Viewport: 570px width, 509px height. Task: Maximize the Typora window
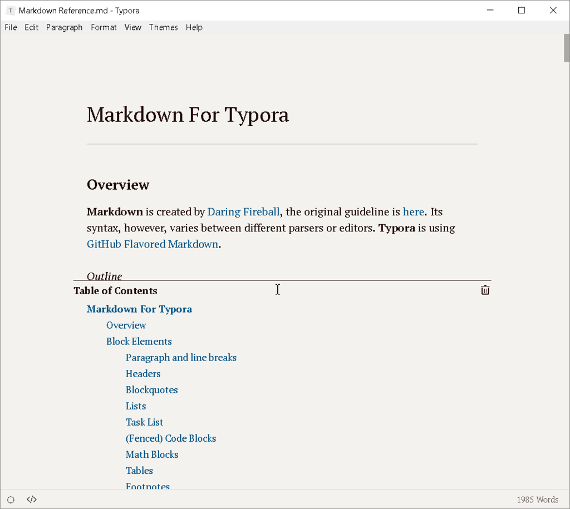tap(521, 10)
